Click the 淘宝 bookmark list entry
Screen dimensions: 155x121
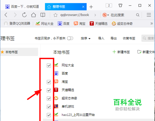65,82
